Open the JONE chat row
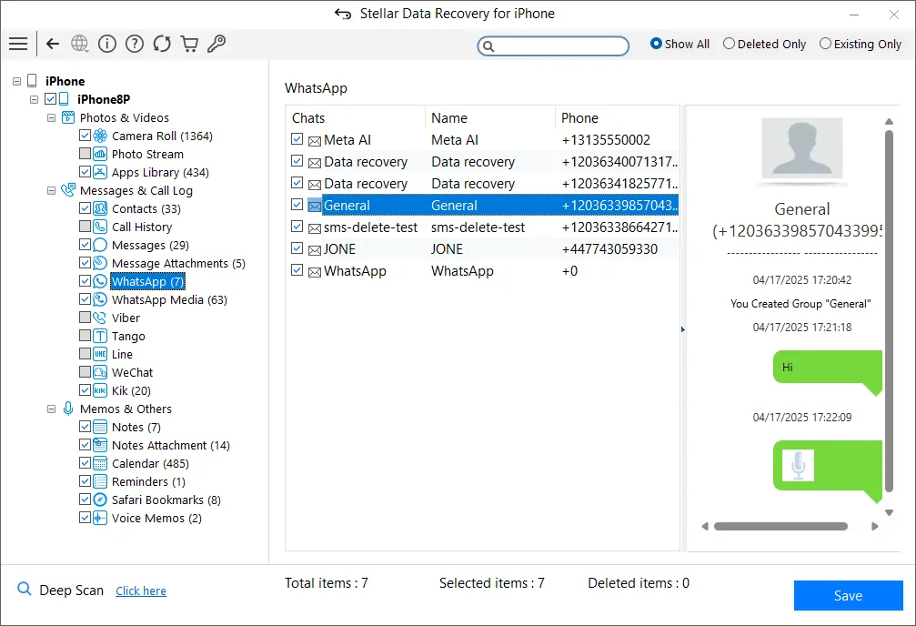 [x=339, y=248]
